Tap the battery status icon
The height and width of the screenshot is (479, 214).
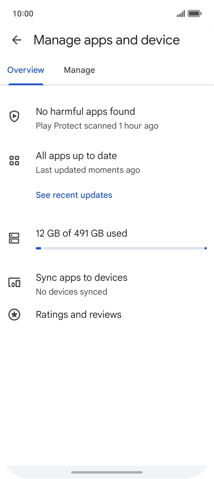194,14
